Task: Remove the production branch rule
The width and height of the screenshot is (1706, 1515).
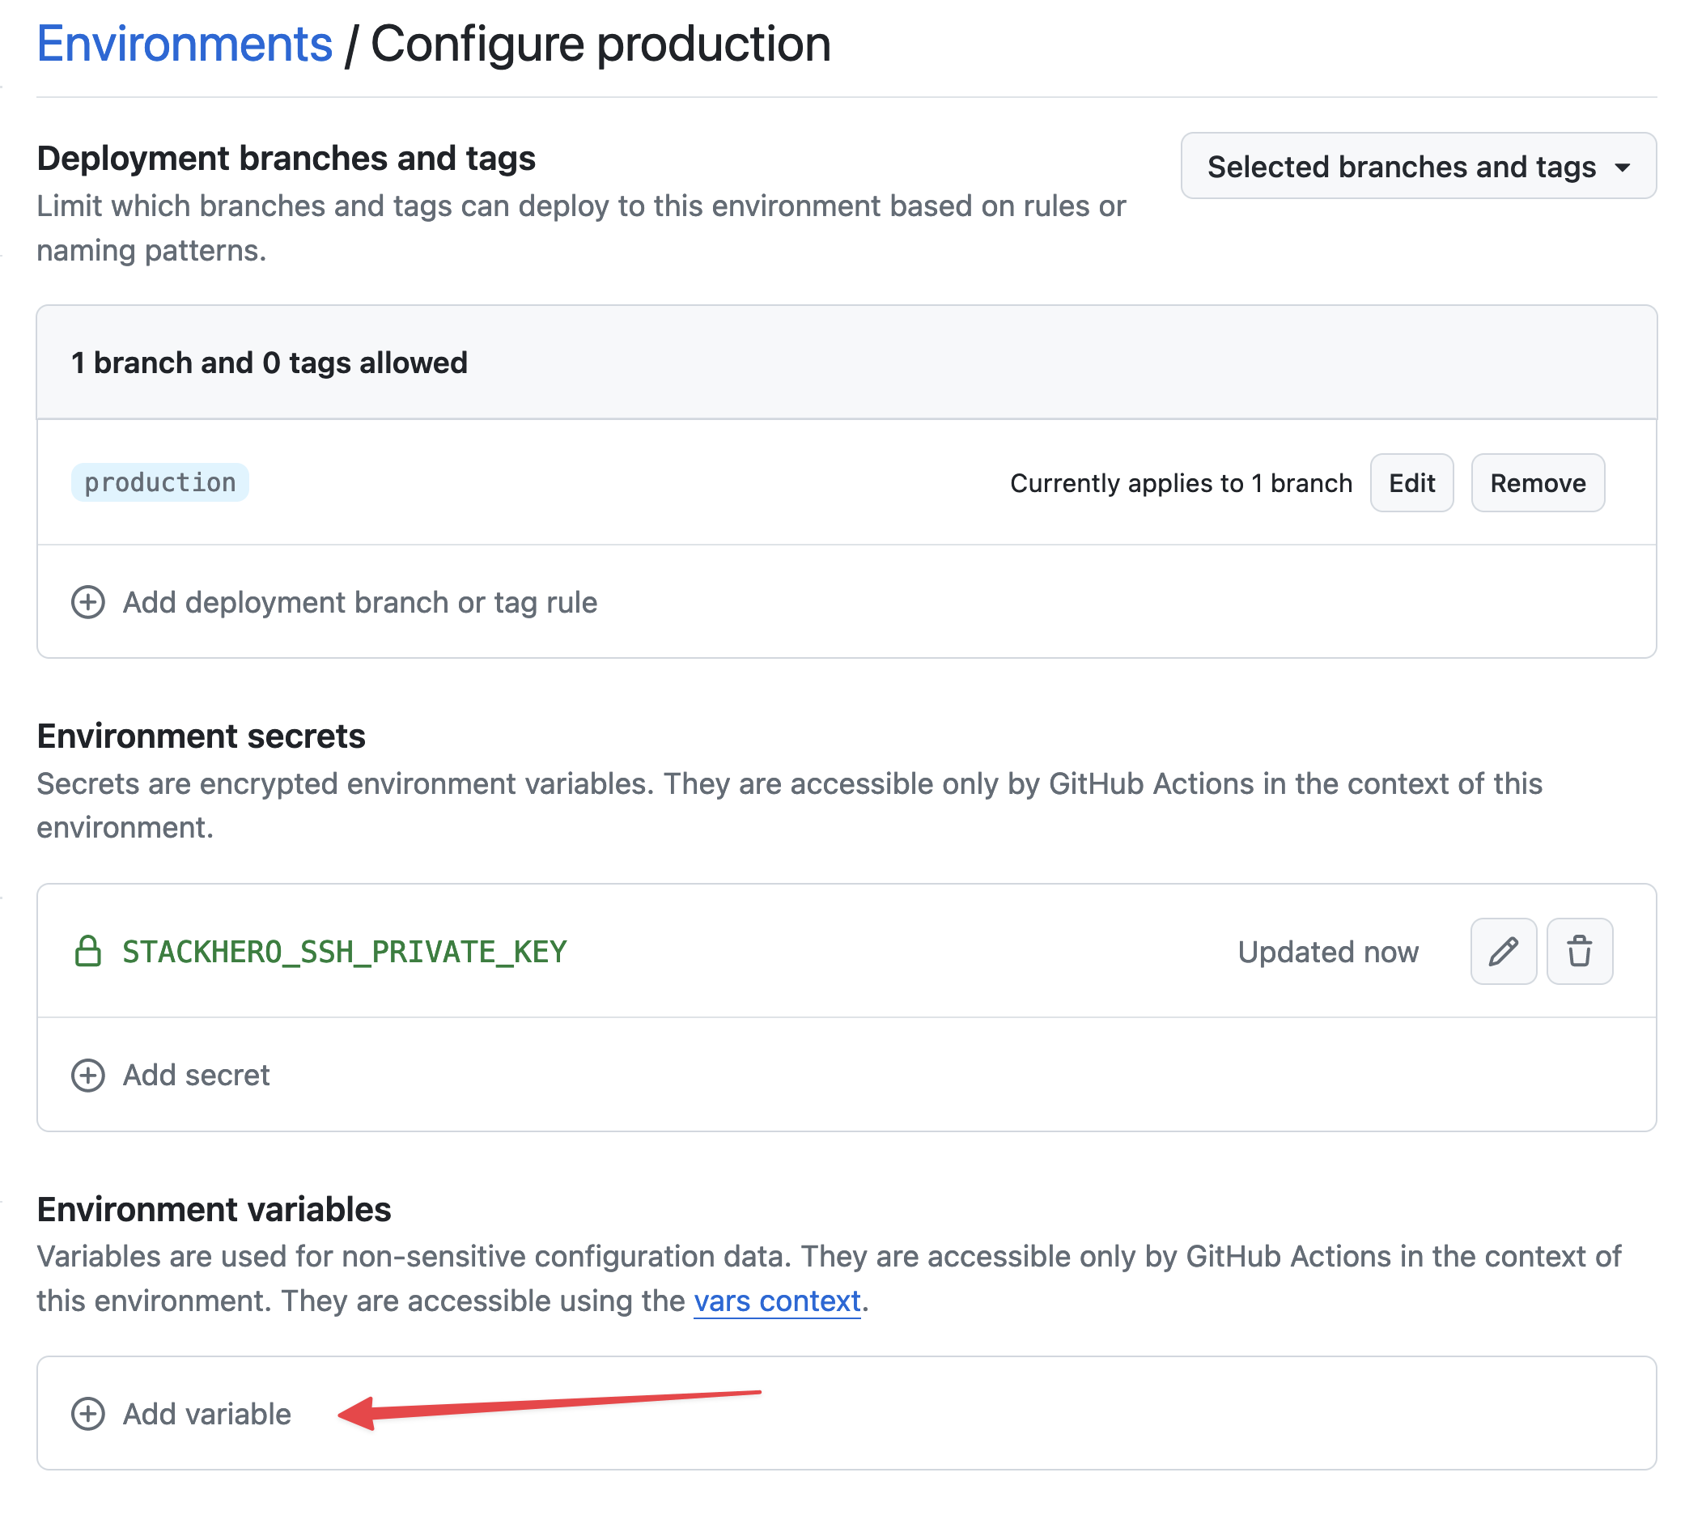Action: [x=1538, y=482]
